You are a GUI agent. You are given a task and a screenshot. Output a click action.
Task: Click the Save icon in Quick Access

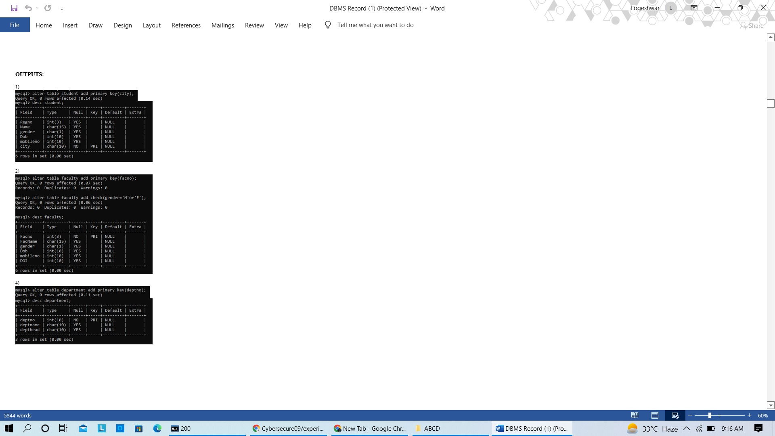click(x=14, y=8)
